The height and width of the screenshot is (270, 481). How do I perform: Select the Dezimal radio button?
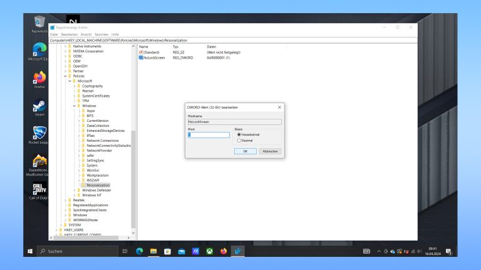click(x=239, y=141)
